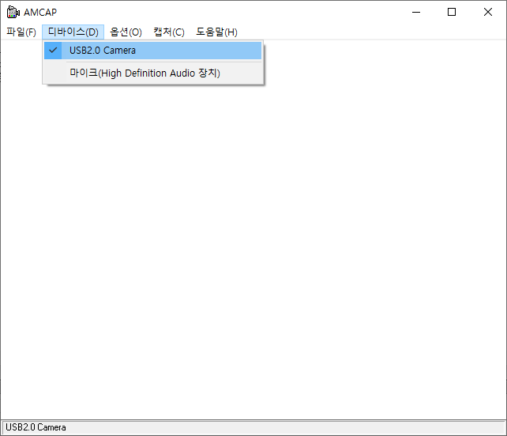Screen dimensions: 507x436
Task: Click USB2.0 Camera text in status bar
Action: pyautogui.click(x=36, y=427)
